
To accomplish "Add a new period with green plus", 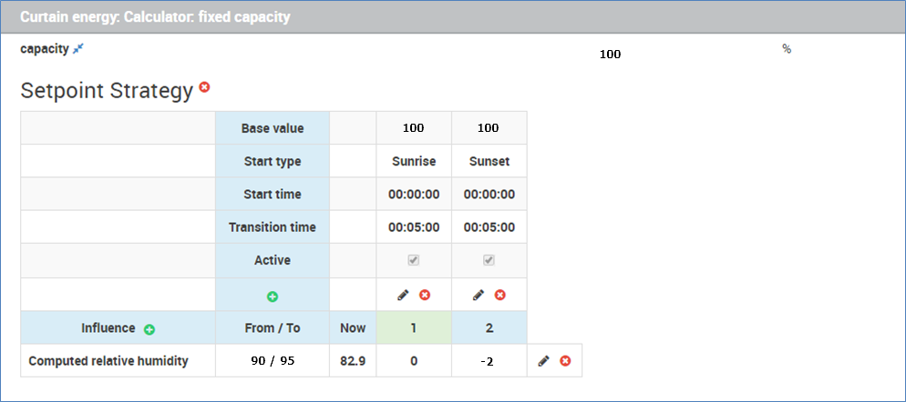I will [273, 296].
